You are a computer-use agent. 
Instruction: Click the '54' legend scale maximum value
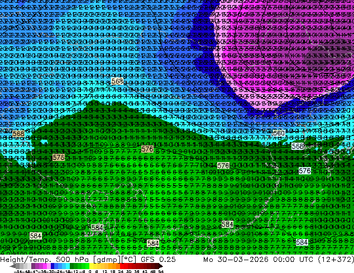click(x=161, y=272)
